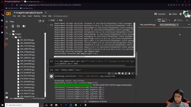
Task: Open Colab settings gear icon
Action: coord(181,14)
